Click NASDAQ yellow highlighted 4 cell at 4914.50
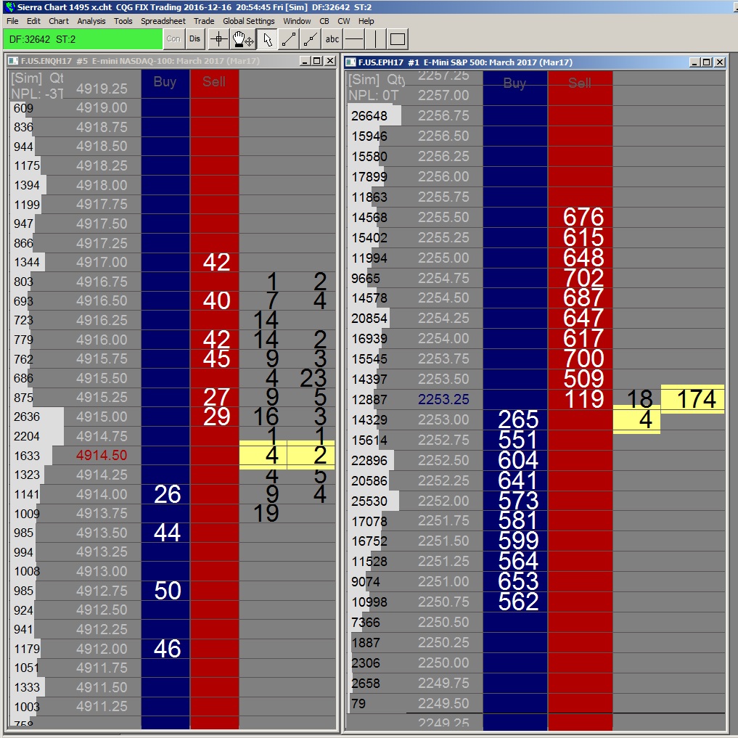Image resolution: width=738 pixels, height=738 pixels. tap(263, 455)
